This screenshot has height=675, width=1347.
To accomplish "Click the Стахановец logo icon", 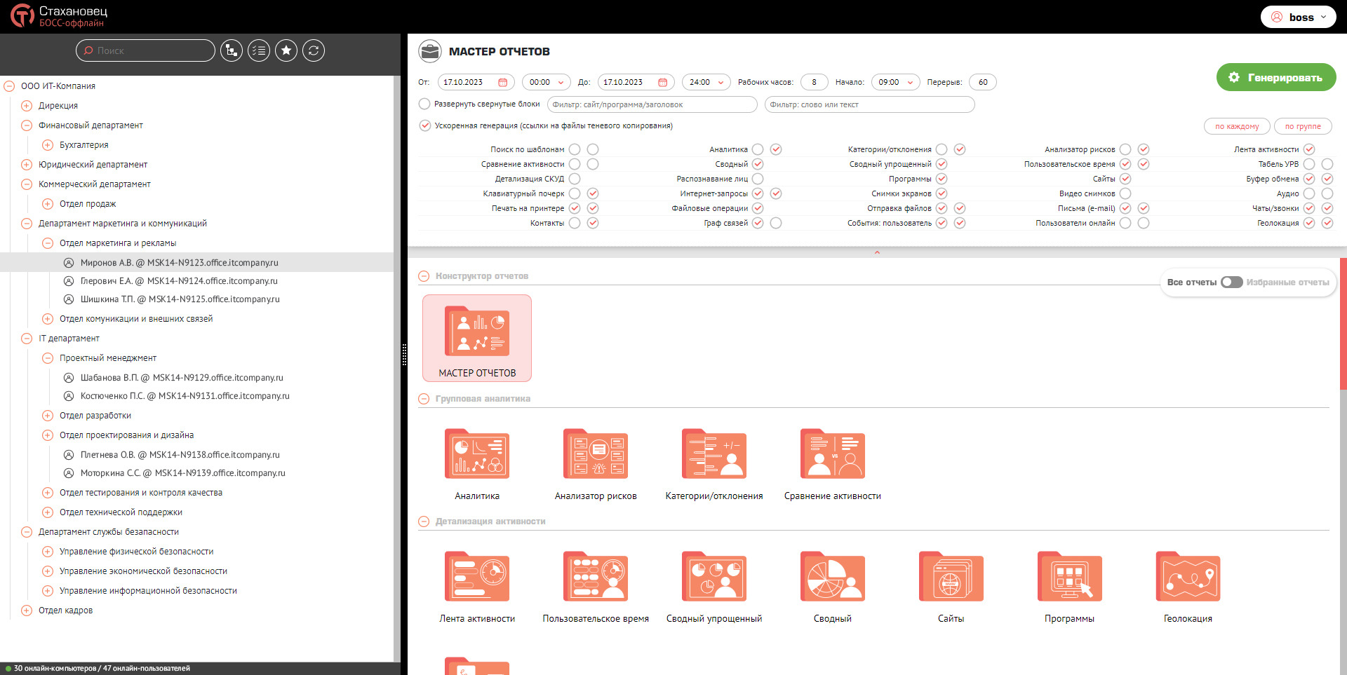I will [x=22, y=16].
